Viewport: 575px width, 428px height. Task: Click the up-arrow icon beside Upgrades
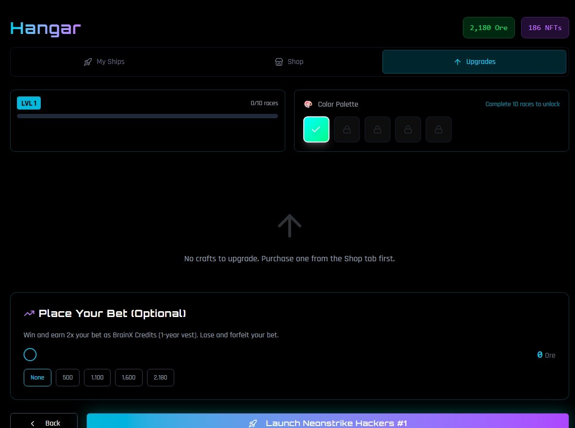pyautogui.click(x=457, y=62)
